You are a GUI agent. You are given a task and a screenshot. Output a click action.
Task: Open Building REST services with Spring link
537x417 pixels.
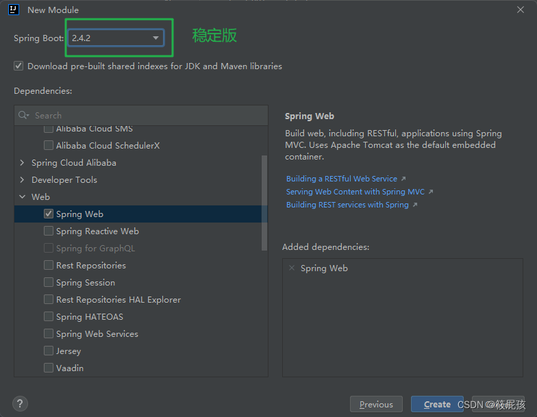(x=348, y=205)
